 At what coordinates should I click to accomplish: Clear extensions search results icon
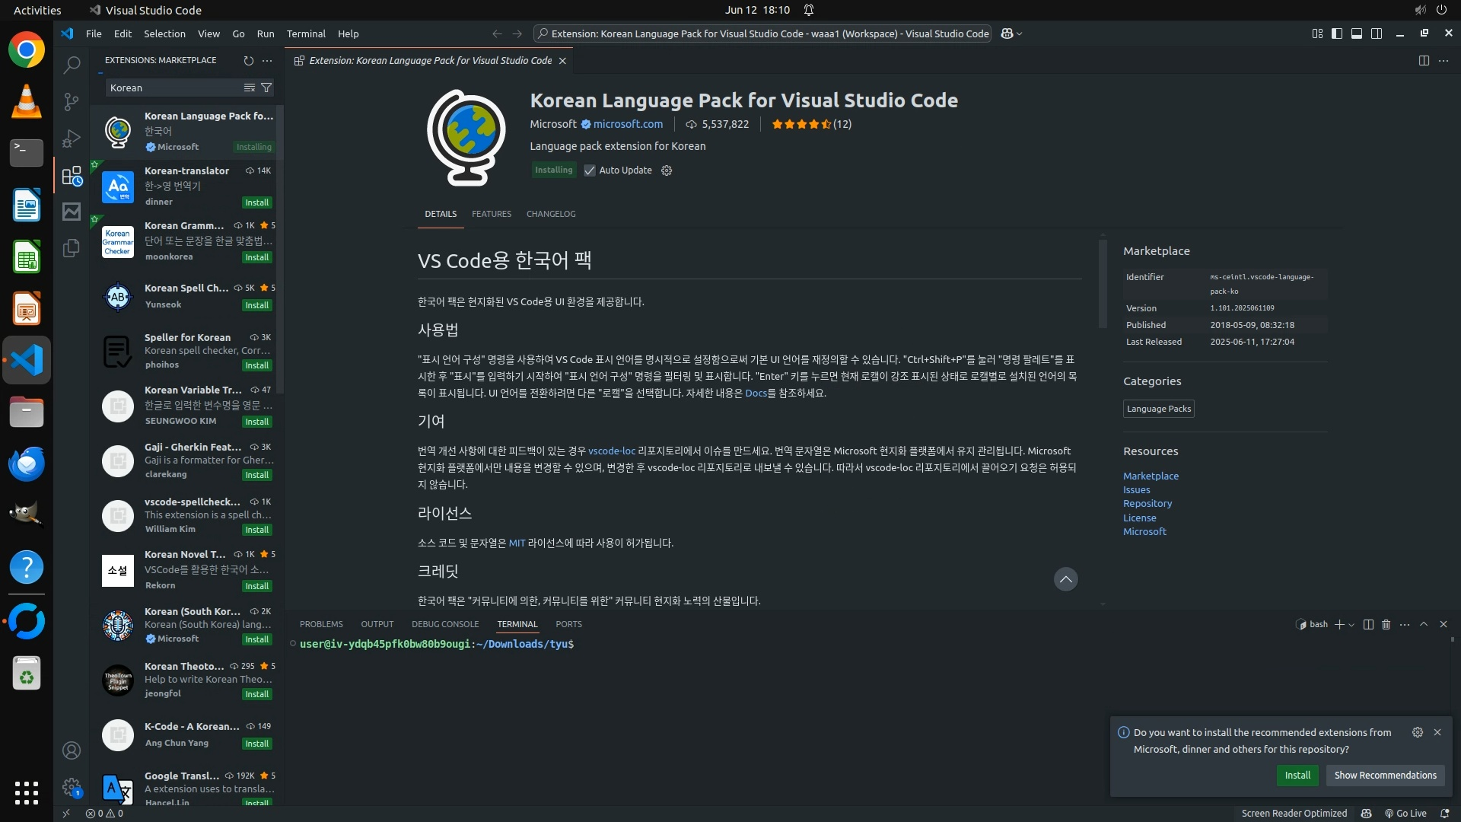[x=249, y=88]
